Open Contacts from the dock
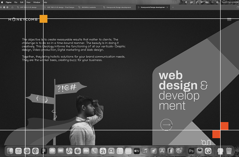The height and width of the screenshot is (157, 239). (111, 151)
